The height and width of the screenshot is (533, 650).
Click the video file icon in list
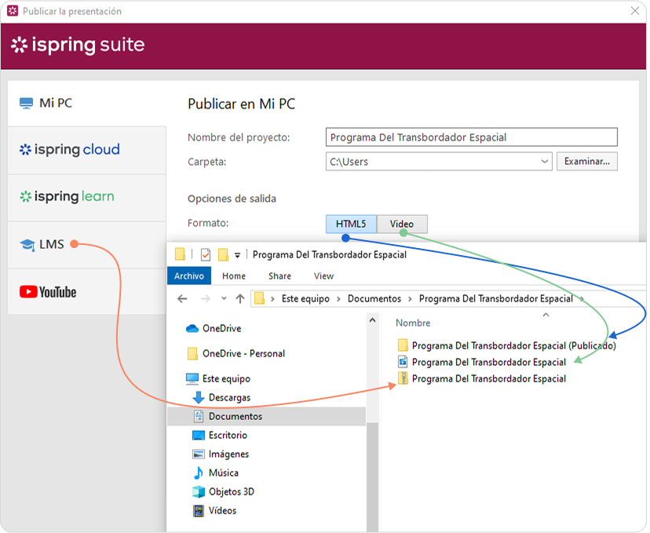pyautogui.click(x=403, y=362)
